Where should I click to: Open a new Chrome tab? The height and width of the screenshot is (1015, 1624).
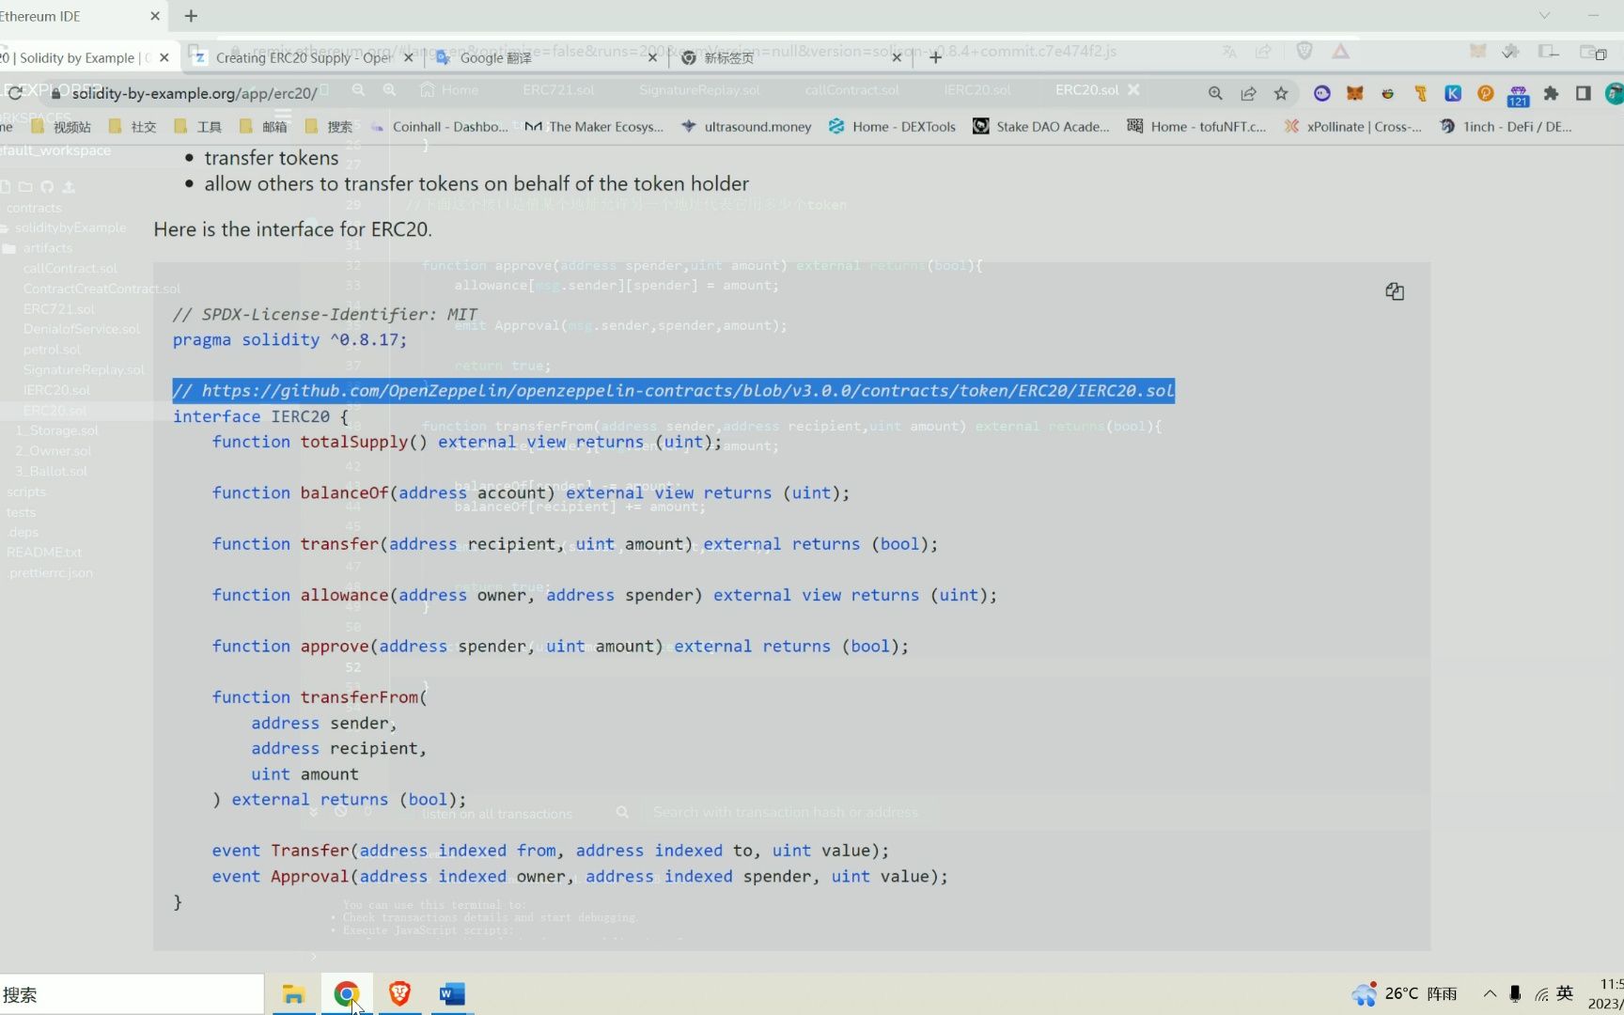pos(935,57)
